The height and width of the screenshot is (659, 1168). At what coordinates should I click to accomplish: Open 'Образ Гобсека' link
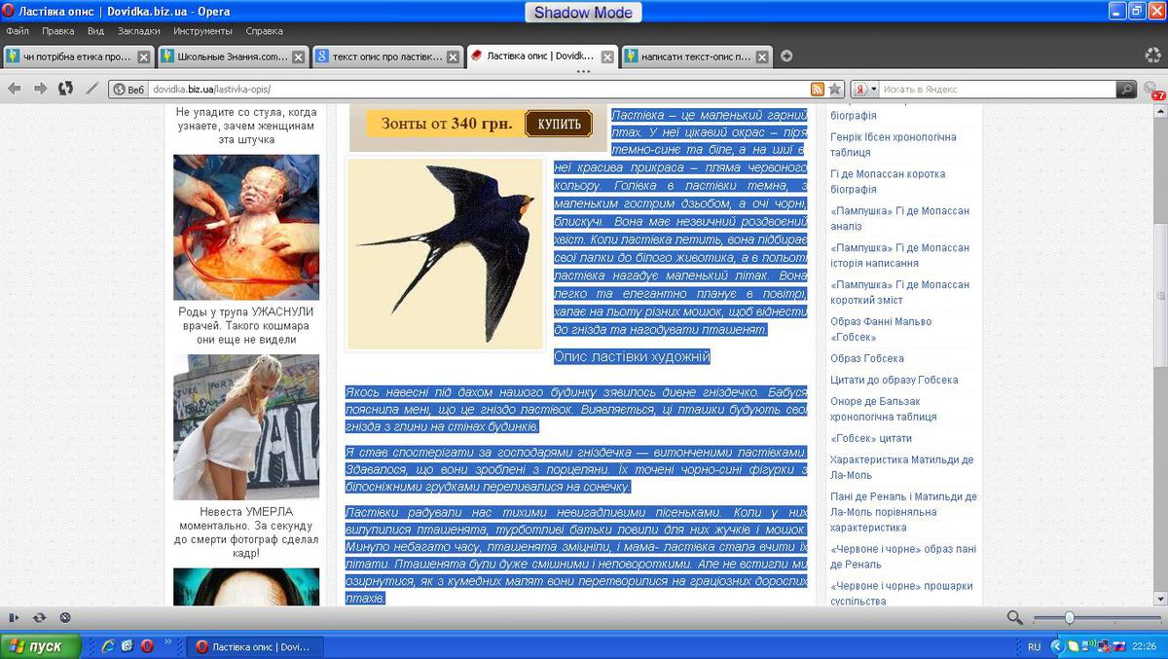tap(866, 359)
